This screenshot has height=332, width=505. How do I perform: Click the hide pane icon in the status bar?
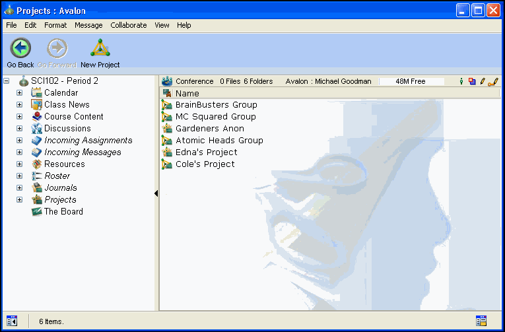pyautogui.click(x=12, y=321)
